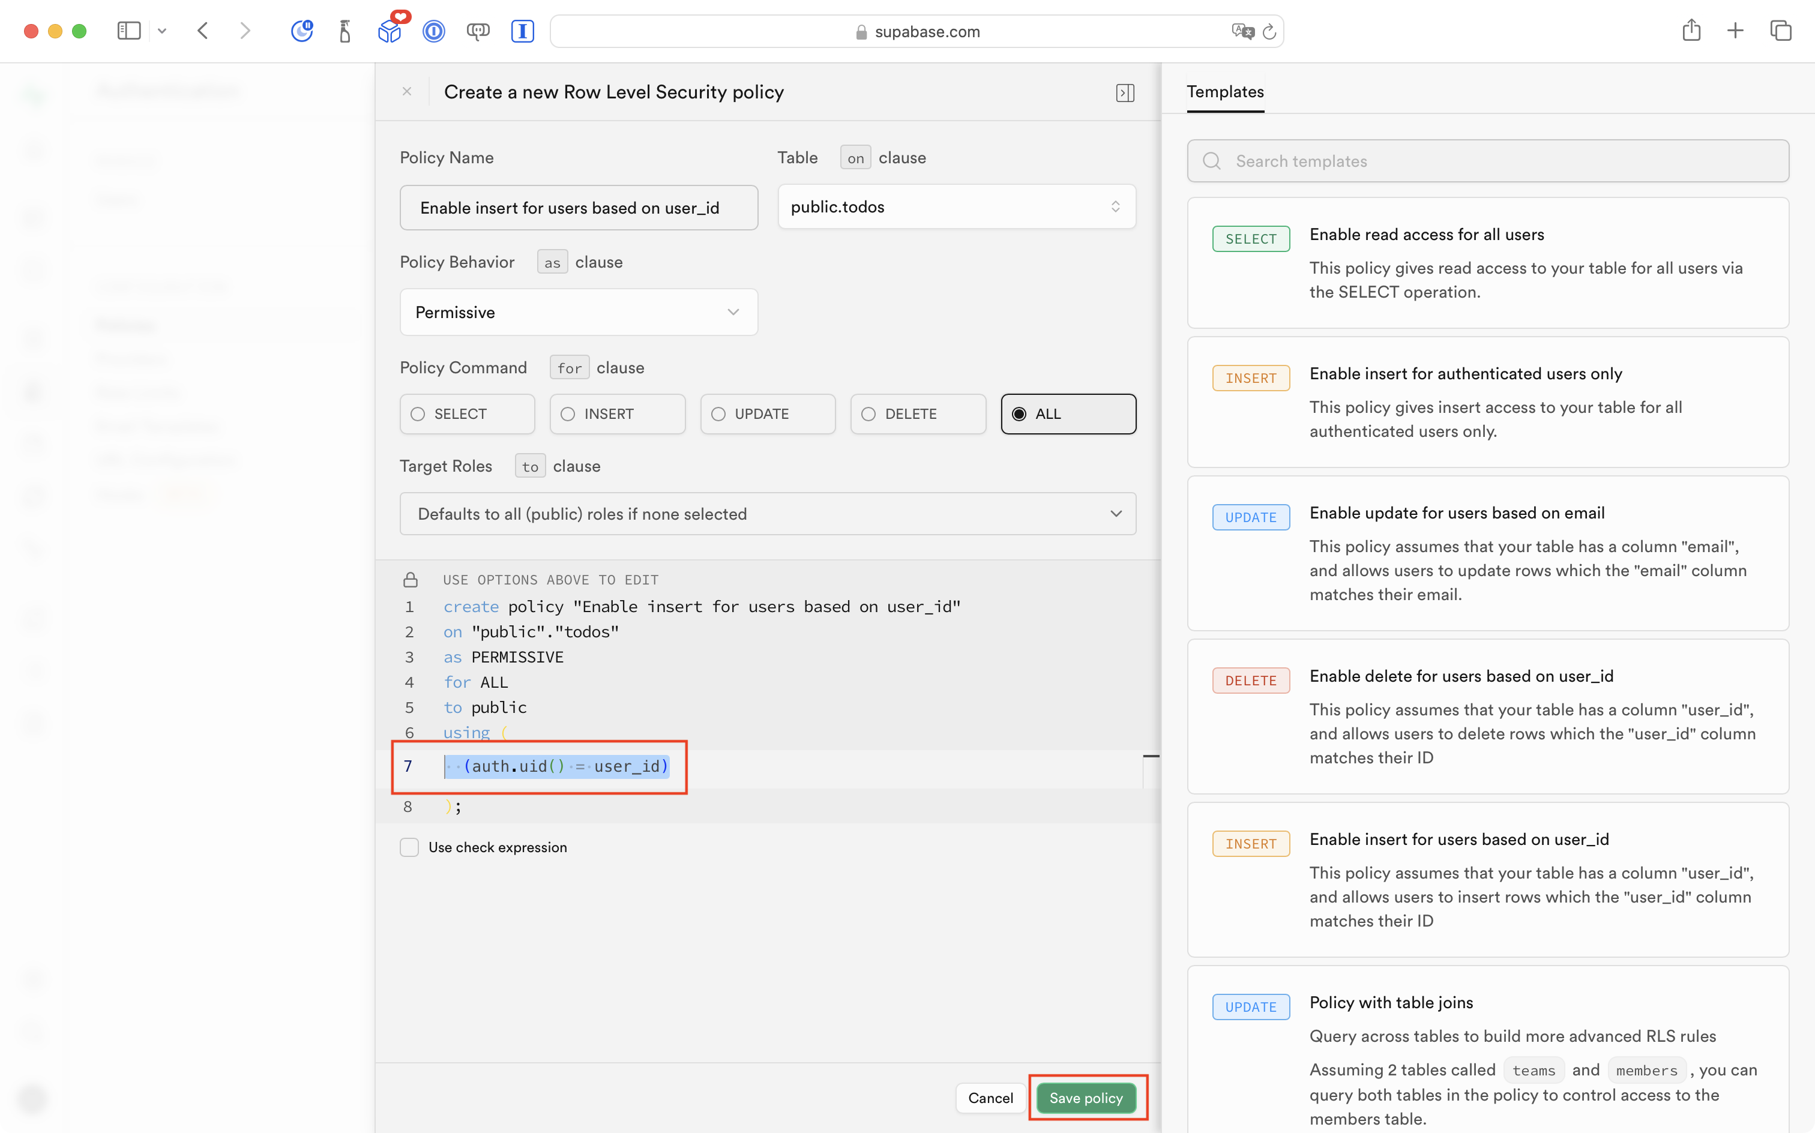The height and width of the screenshot is (1133, 1815).
Task: Go back with the browser back arrow
Action: point(203,31)
